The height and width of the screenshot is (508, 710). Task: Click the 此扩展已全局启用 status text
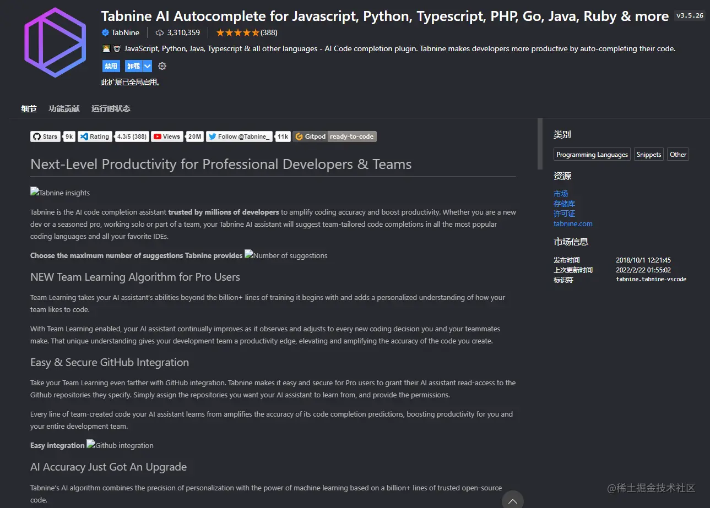[x=131, y=83]
